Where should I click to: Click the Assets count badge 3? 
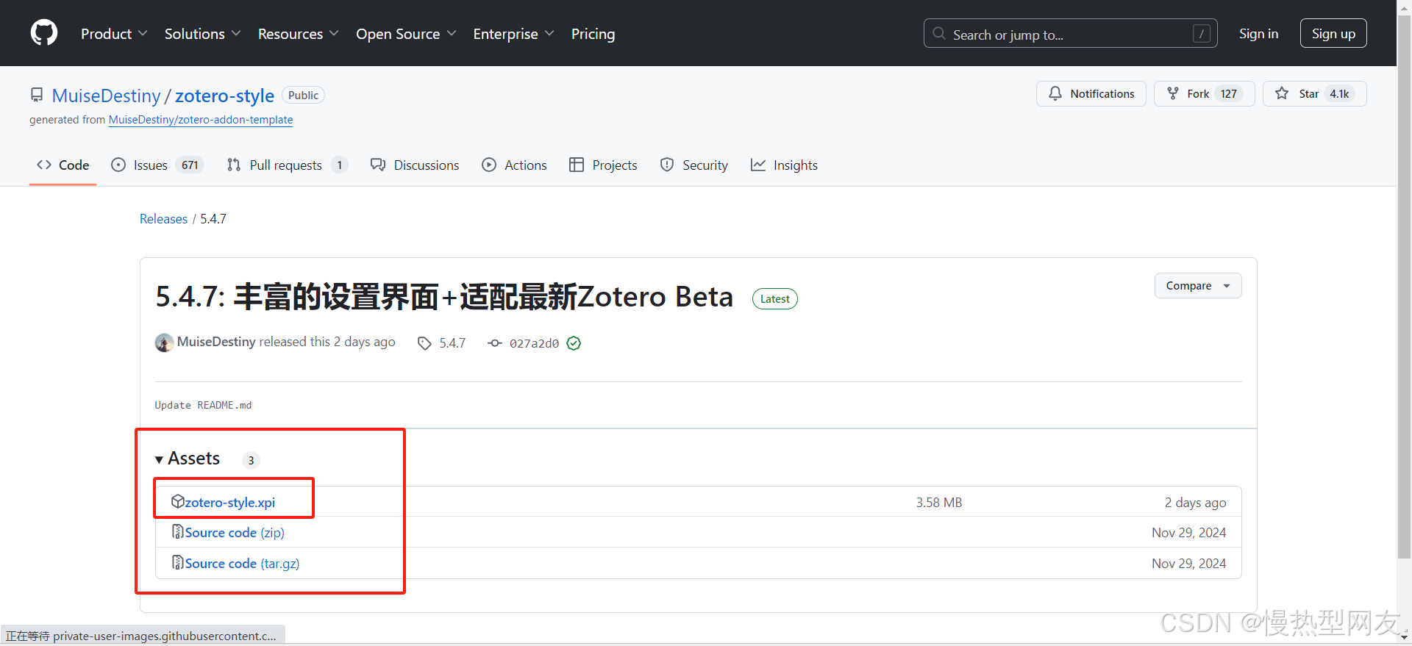251,460
